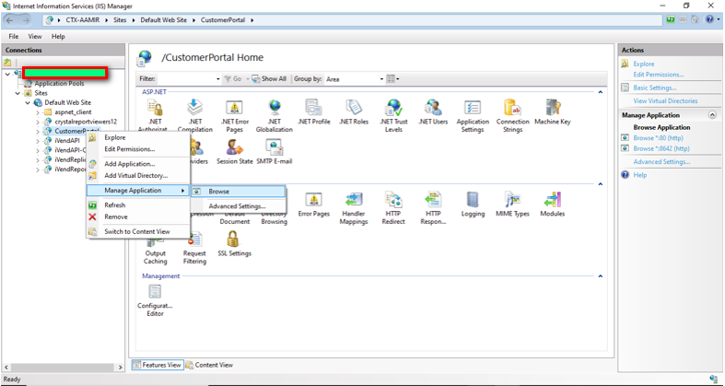725x386 pixels.
Task: Browse *:80 (http) link
Action: tap(658, 138)
